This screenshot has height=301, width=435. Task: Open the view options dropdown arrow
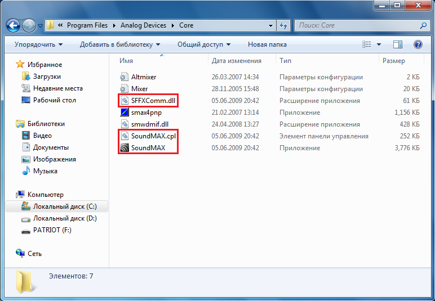[379, 44]
